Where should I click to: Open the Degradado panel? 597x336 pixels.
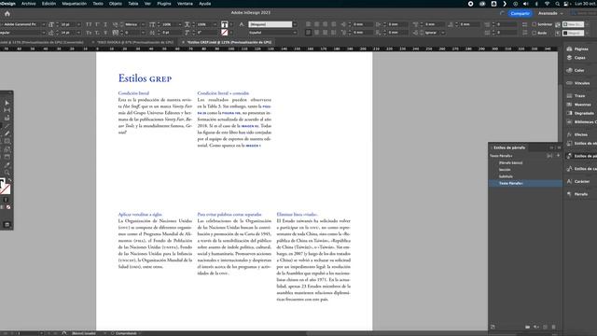click(580, 113)
